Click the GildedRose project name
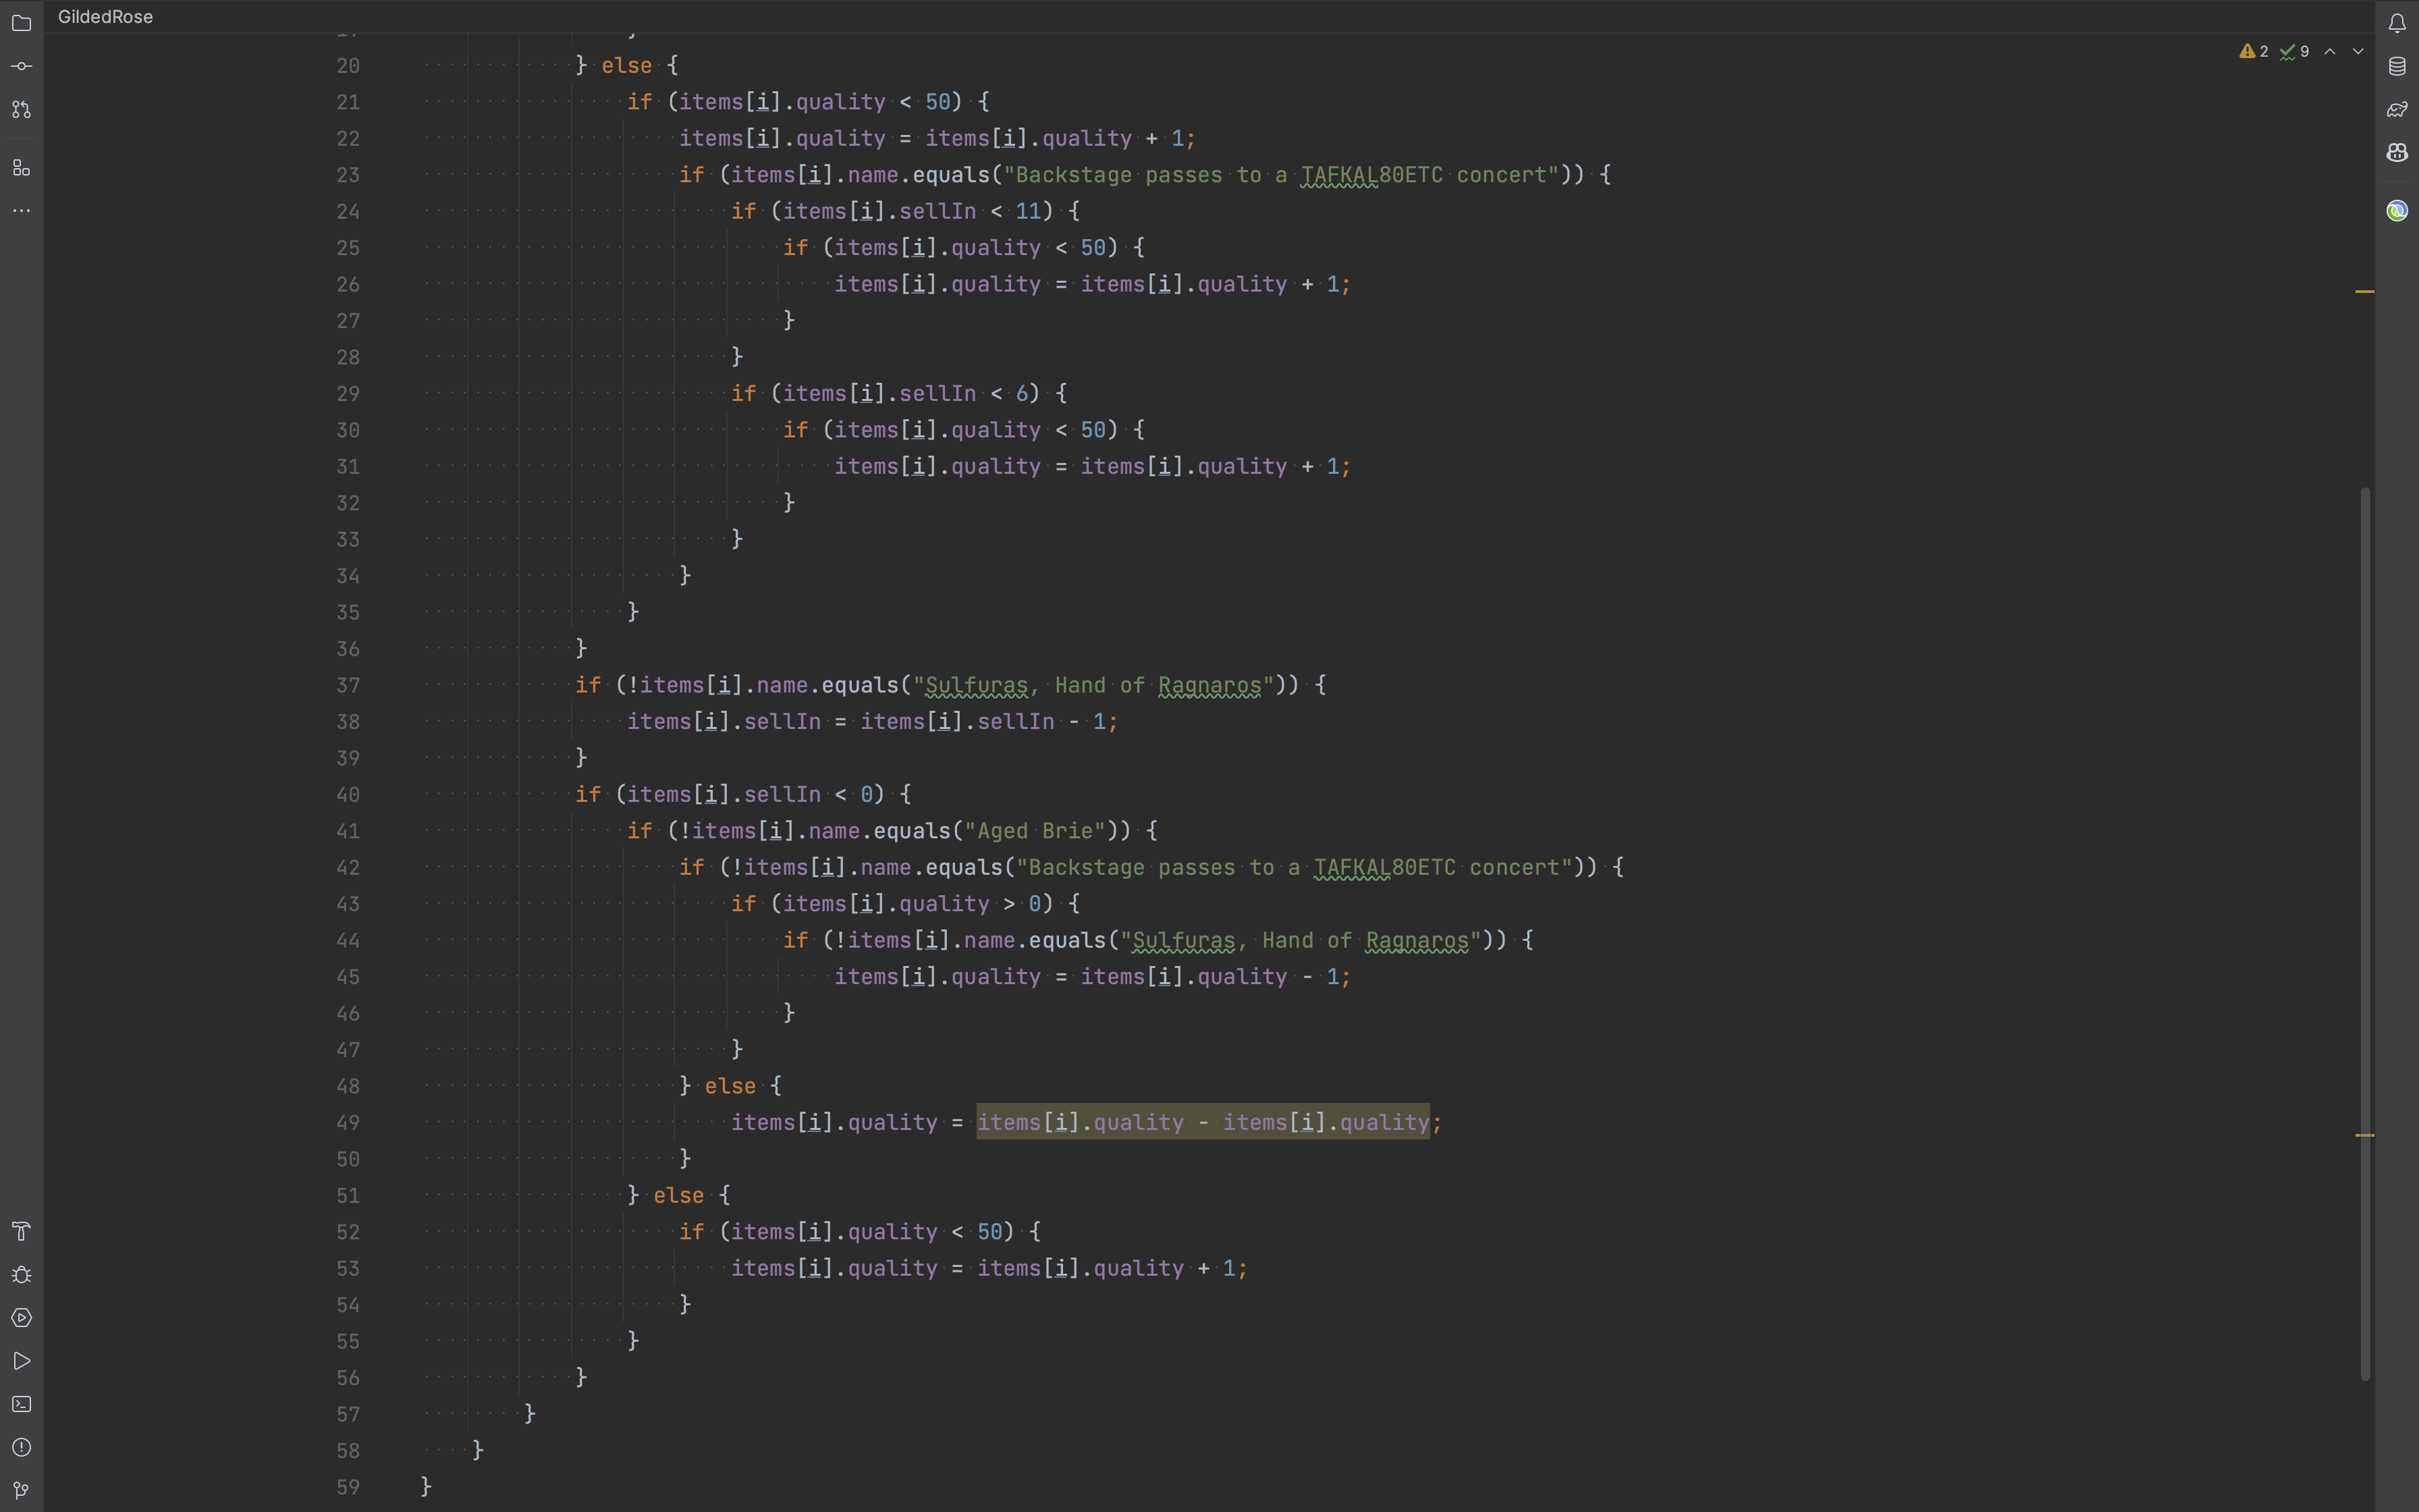 105,16
